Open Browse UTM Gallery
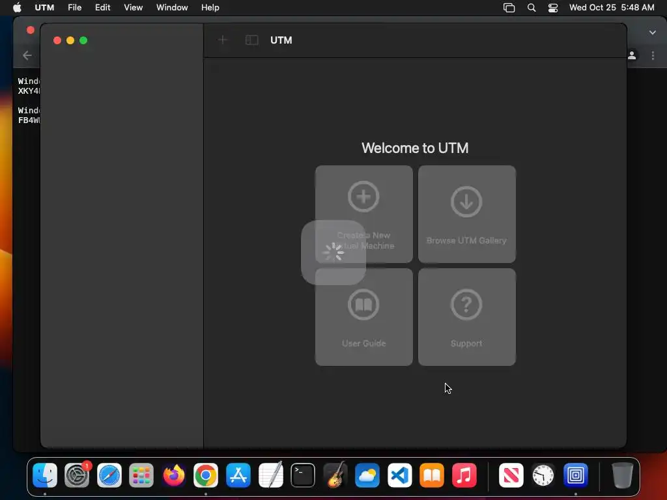 (466, 214)
